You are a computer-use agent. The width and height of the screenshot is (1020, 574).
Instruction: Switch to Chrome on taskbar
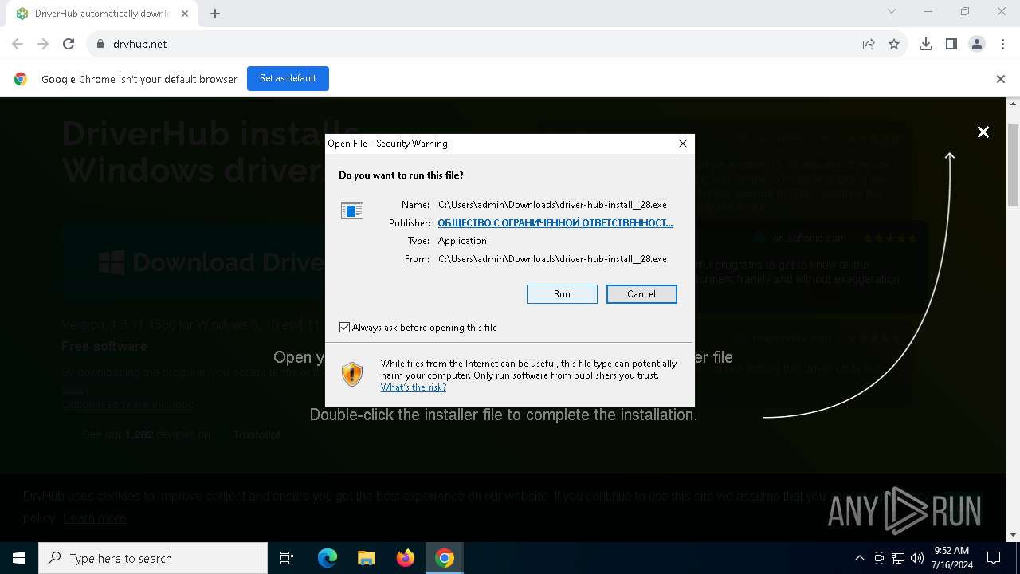click(445, 558)
